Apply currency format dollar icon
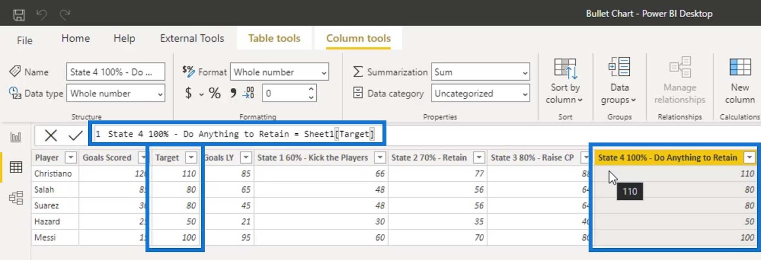The width and height of the screenshot is (761, 260). pyautogui.click(x=189, y=93)
